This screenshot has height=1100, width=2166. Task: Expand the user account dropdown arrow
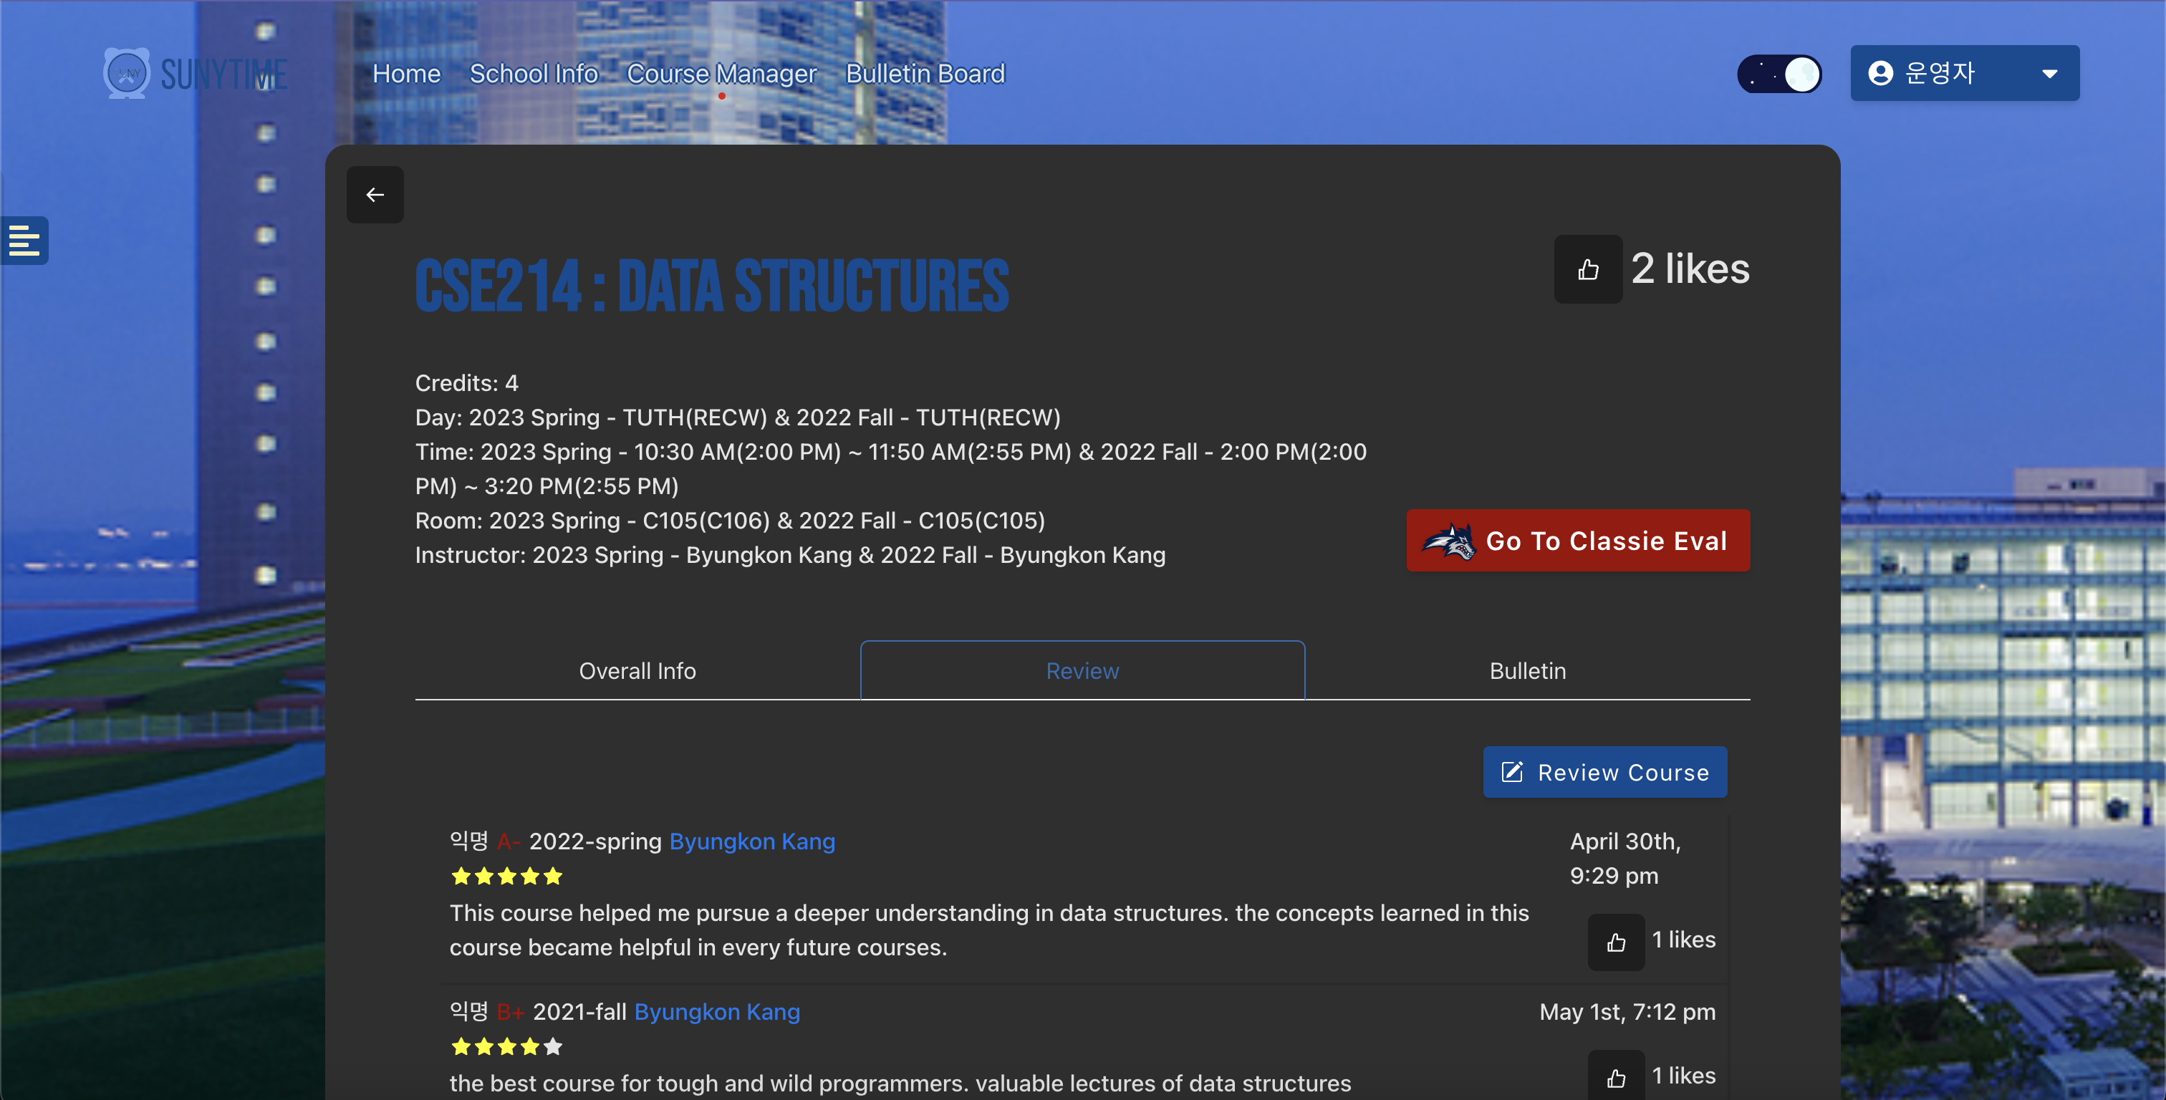pos(2050,74)
